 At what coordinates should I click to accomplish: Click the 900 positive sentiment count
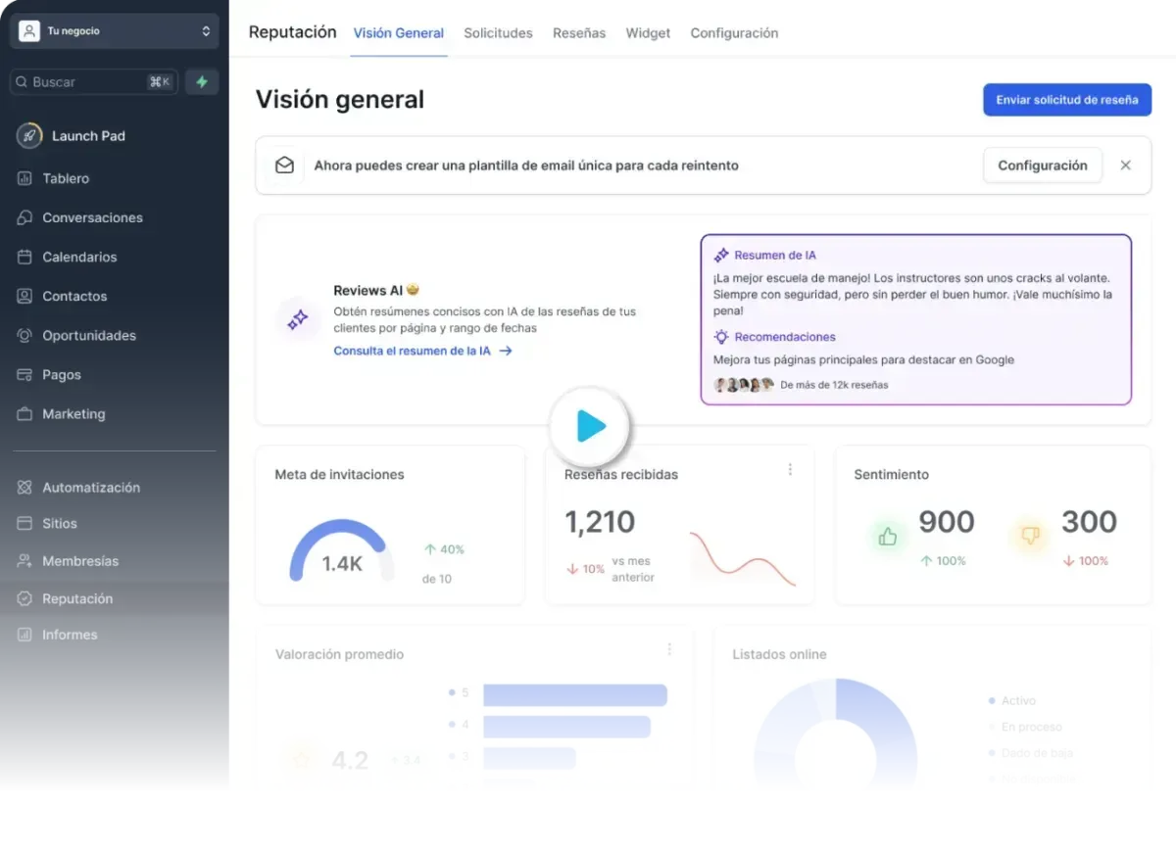(946, 522)
